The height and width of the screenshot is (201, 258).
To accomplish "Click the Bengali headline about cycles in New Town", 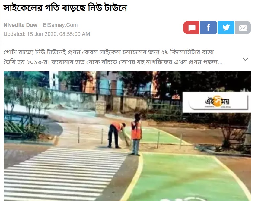I will click(65, 8).
